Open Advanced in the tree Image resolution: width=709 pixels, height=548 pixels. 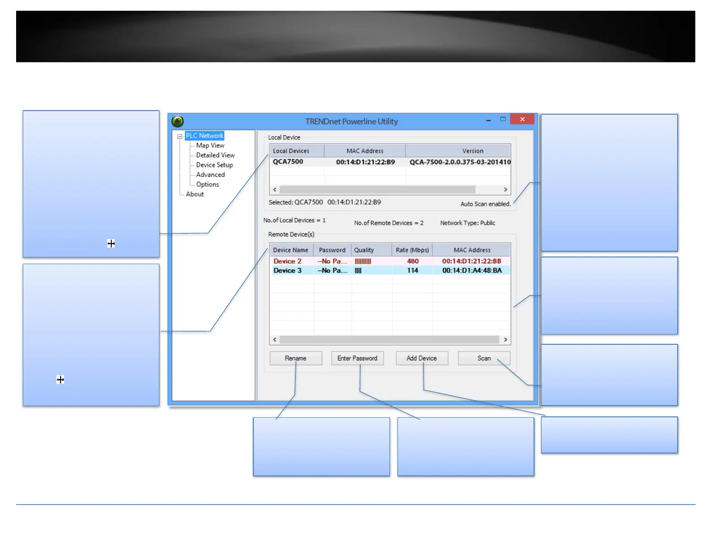210,175
